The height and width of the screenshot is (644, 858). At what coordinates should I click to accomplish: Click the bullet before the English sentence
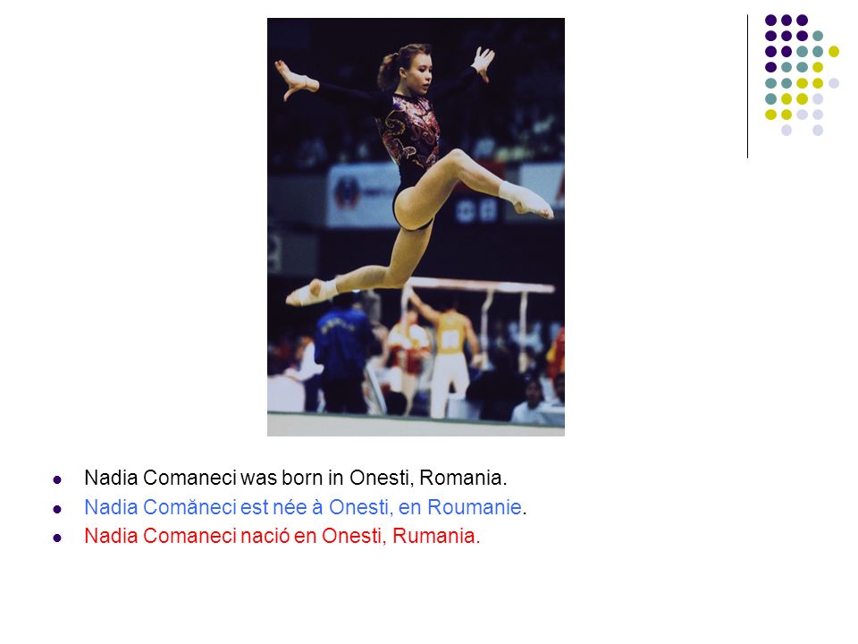pos(57,480)
